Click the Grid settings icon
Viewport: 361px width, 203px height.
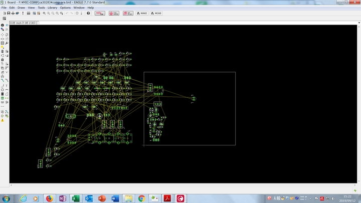coord(4,19)
